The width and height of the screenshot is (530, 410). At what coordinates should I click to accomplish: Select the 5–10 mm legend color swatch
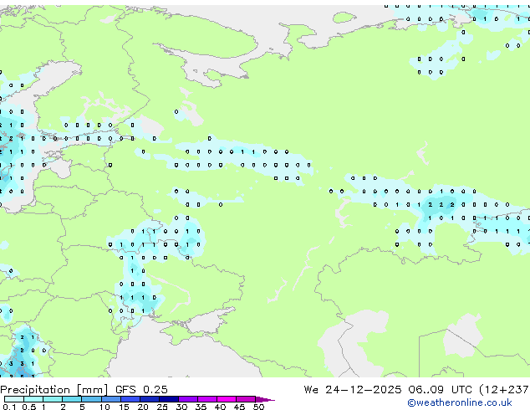[x=92, y=399]
